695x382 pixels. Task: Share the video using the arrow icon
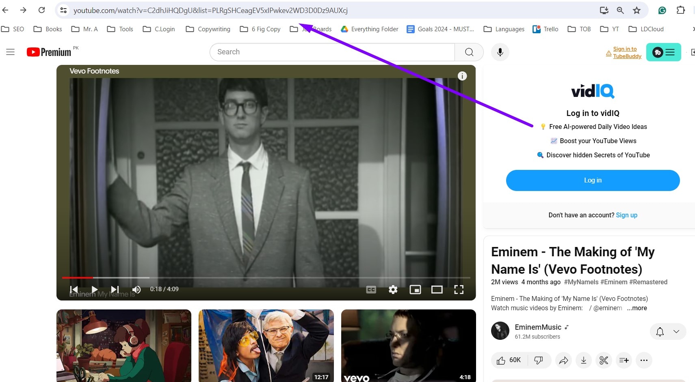(563, 360)
